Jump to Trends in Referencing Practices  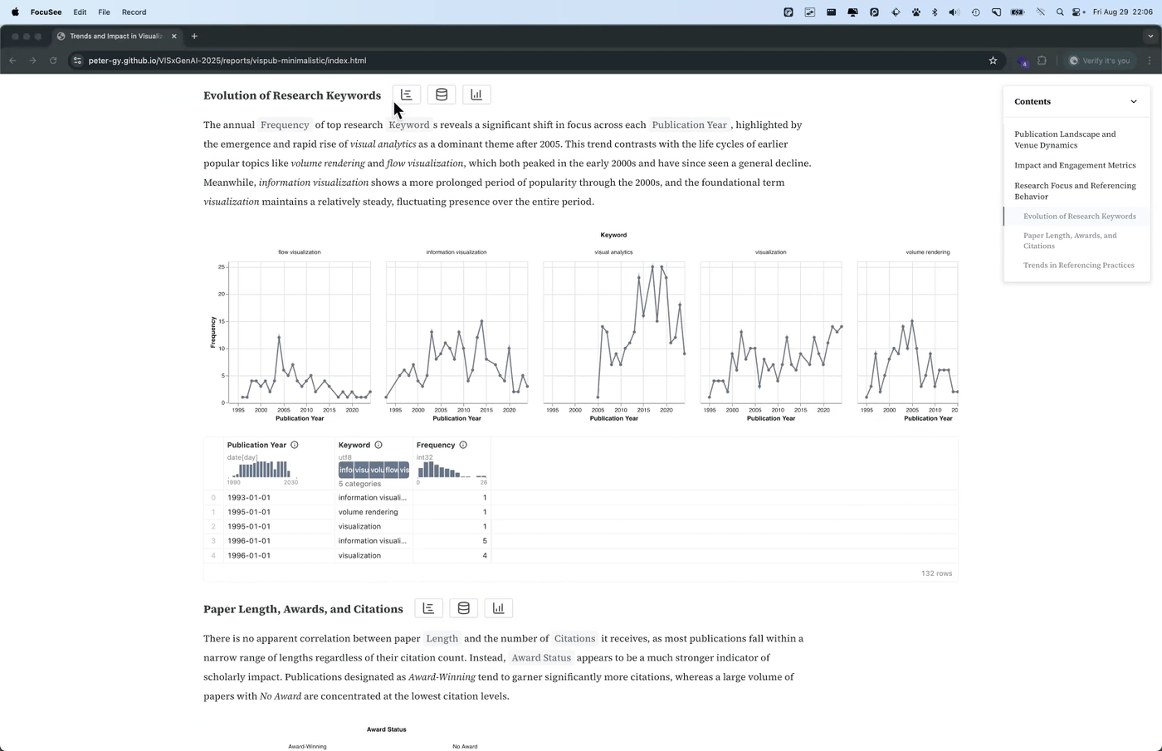pos(1078,266)
